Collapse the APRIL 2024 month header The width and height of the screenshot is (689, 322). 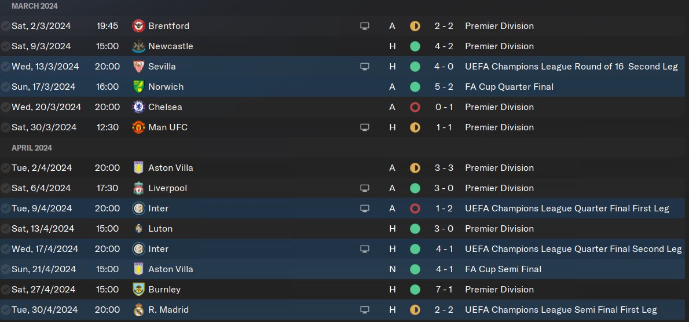coord(32,148)
